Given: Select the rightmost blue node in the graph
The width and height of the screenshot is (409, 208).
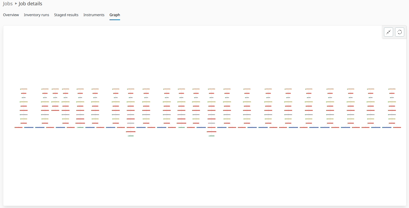Looking at the screenshot, I should click(x=387, y=127).
